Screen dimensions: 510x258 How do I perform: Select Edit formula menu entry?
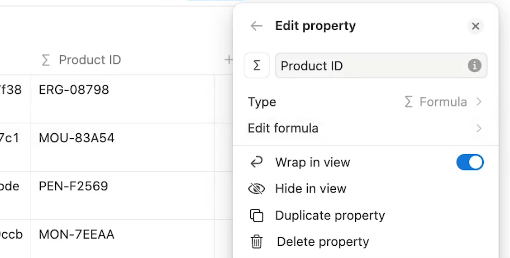point(366,128)
